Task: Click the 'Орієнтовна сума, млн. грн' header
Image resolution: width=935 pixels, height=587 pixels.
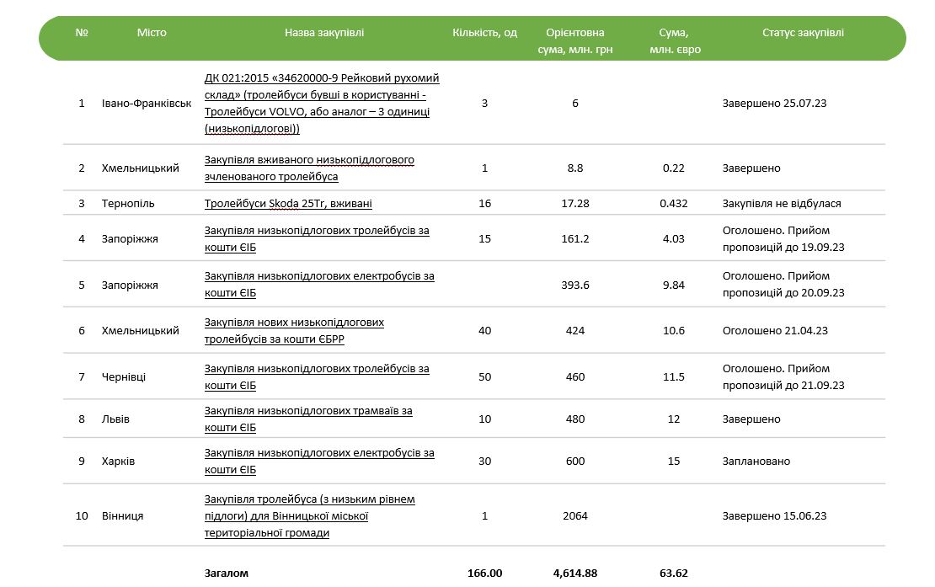Action: tap(574, 40)
